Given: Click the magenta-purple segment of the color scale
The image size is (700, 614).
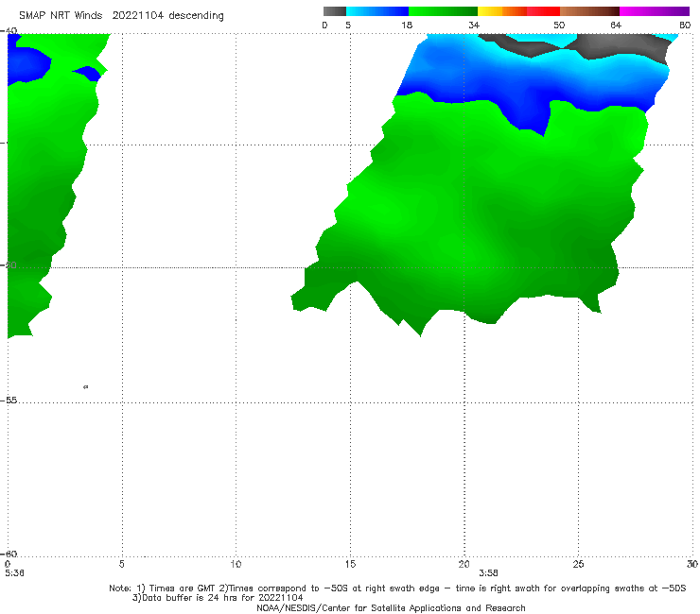Looking at the screenshot, I should (655, 11).
